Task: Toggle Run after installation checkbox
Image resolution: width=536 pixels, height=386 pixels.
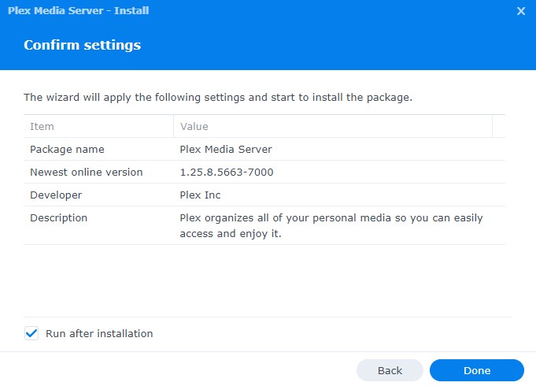Action: click(31, 333)
